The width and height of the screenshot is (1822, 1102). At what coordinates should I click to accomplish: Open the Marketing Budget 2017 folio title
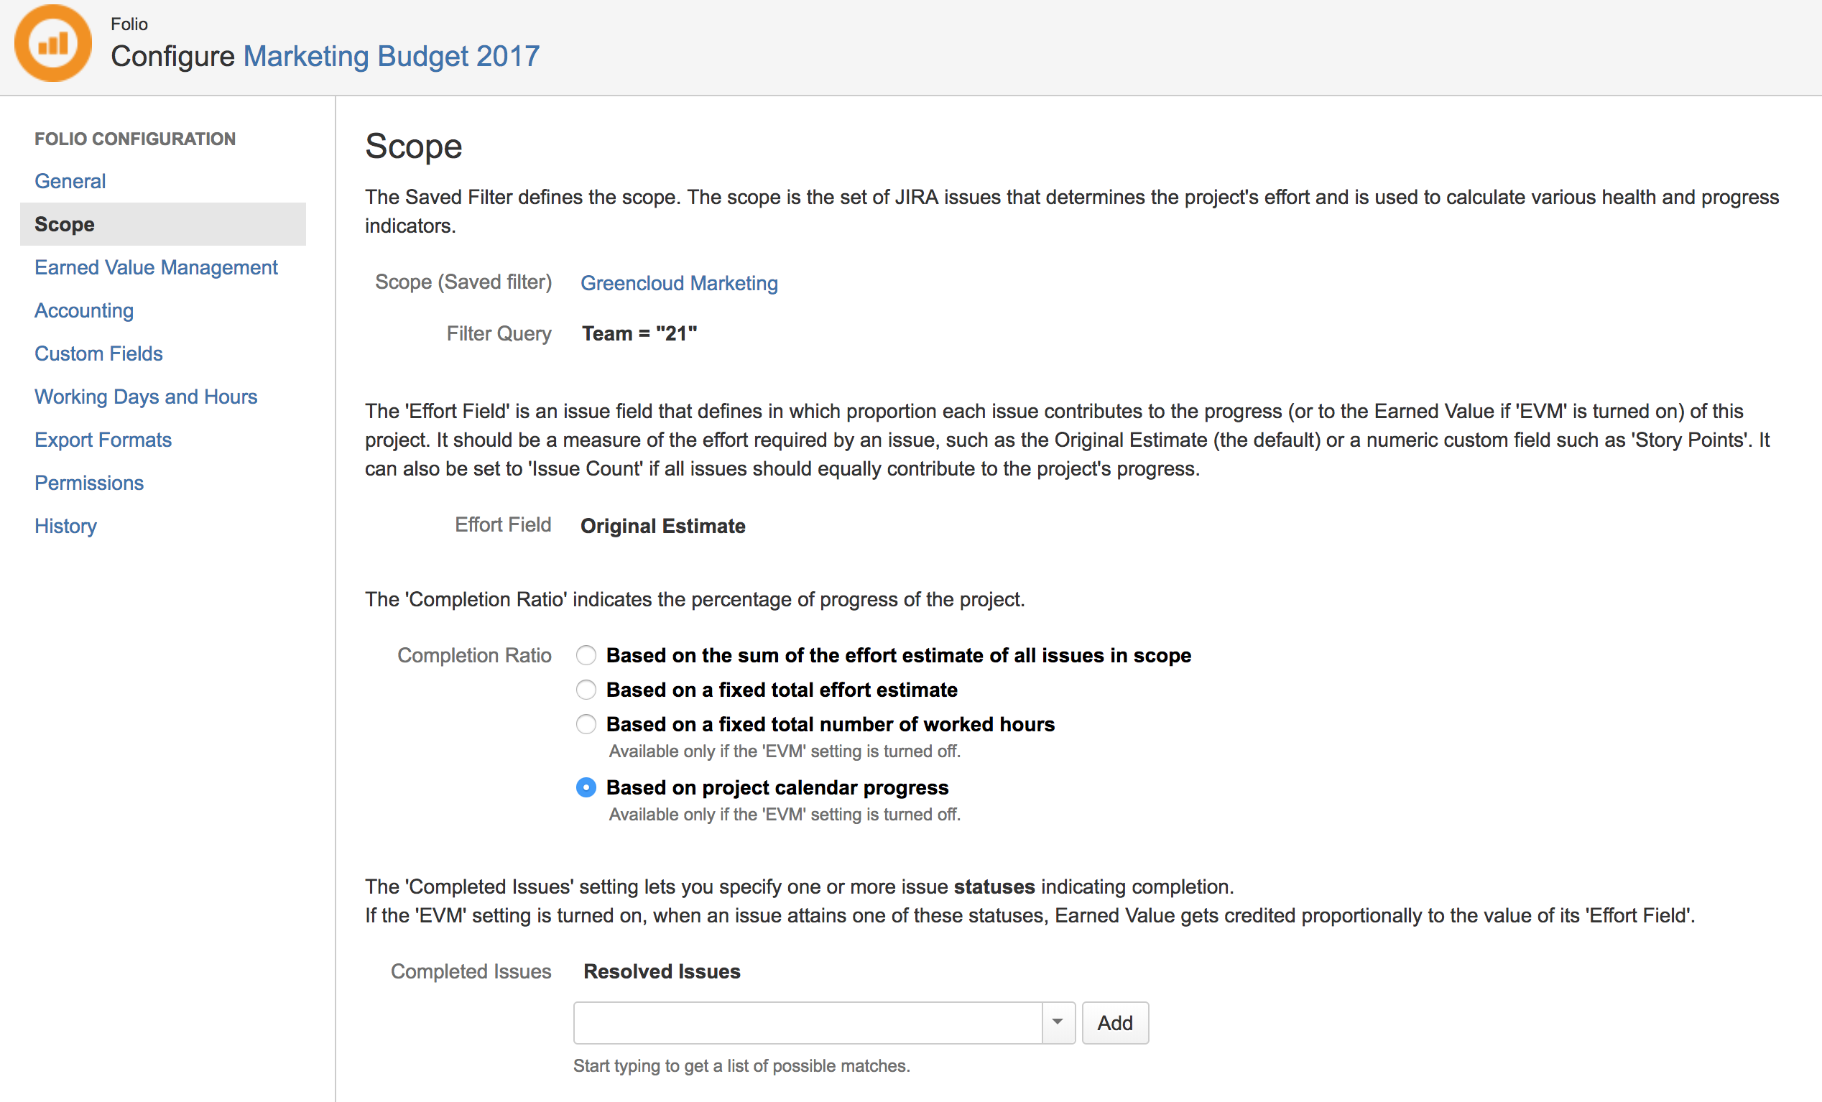390,56
